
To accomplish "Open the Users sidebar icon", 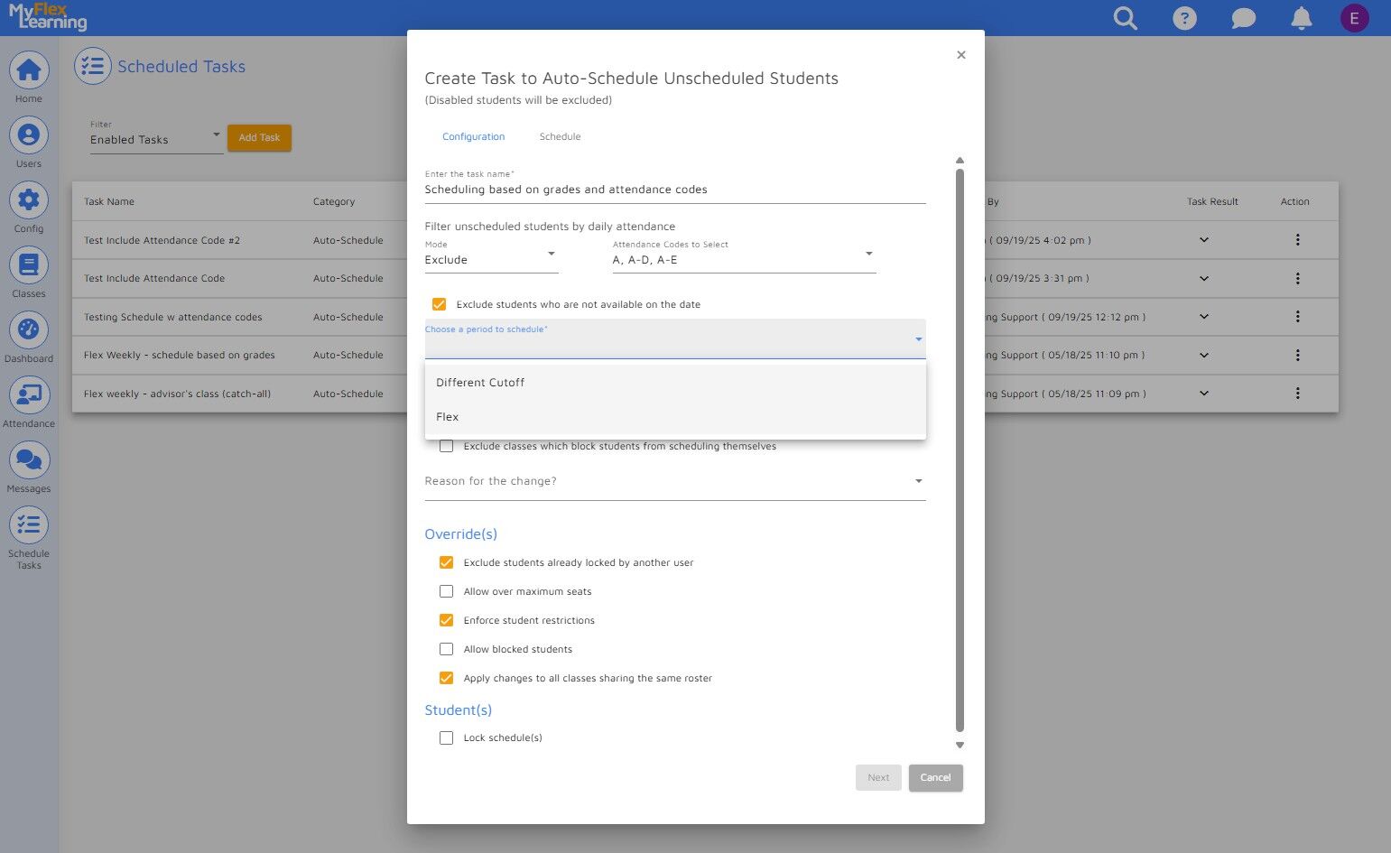I will pyautogui.click(x=29, y=135).
